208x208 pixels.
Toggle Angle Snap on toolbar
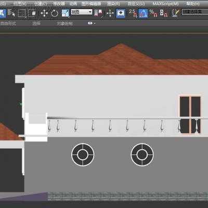[143, 13]
